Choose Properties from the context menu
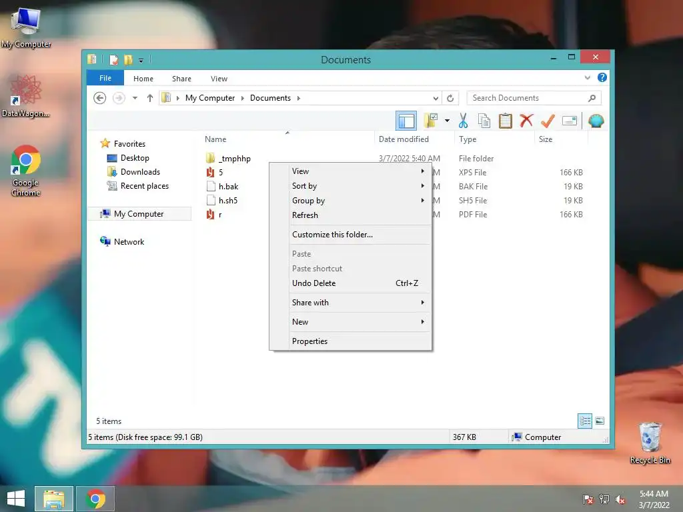This screenshot has height=512, width=683. click(351, 341)
